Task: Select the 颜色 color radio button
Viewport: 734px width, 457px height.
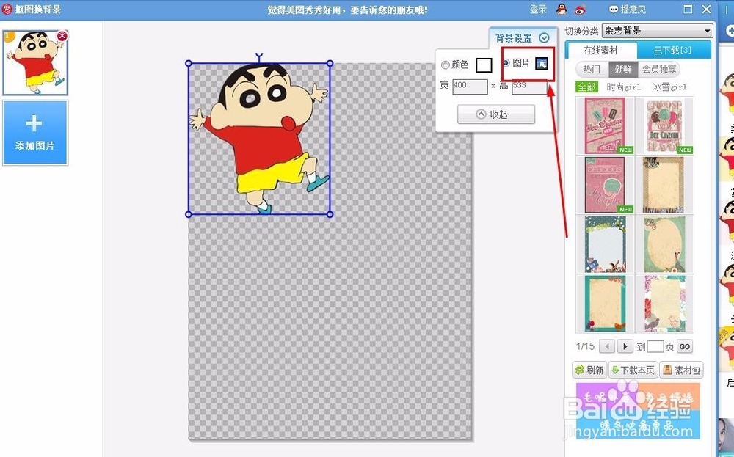Action: tap(446, 65)
